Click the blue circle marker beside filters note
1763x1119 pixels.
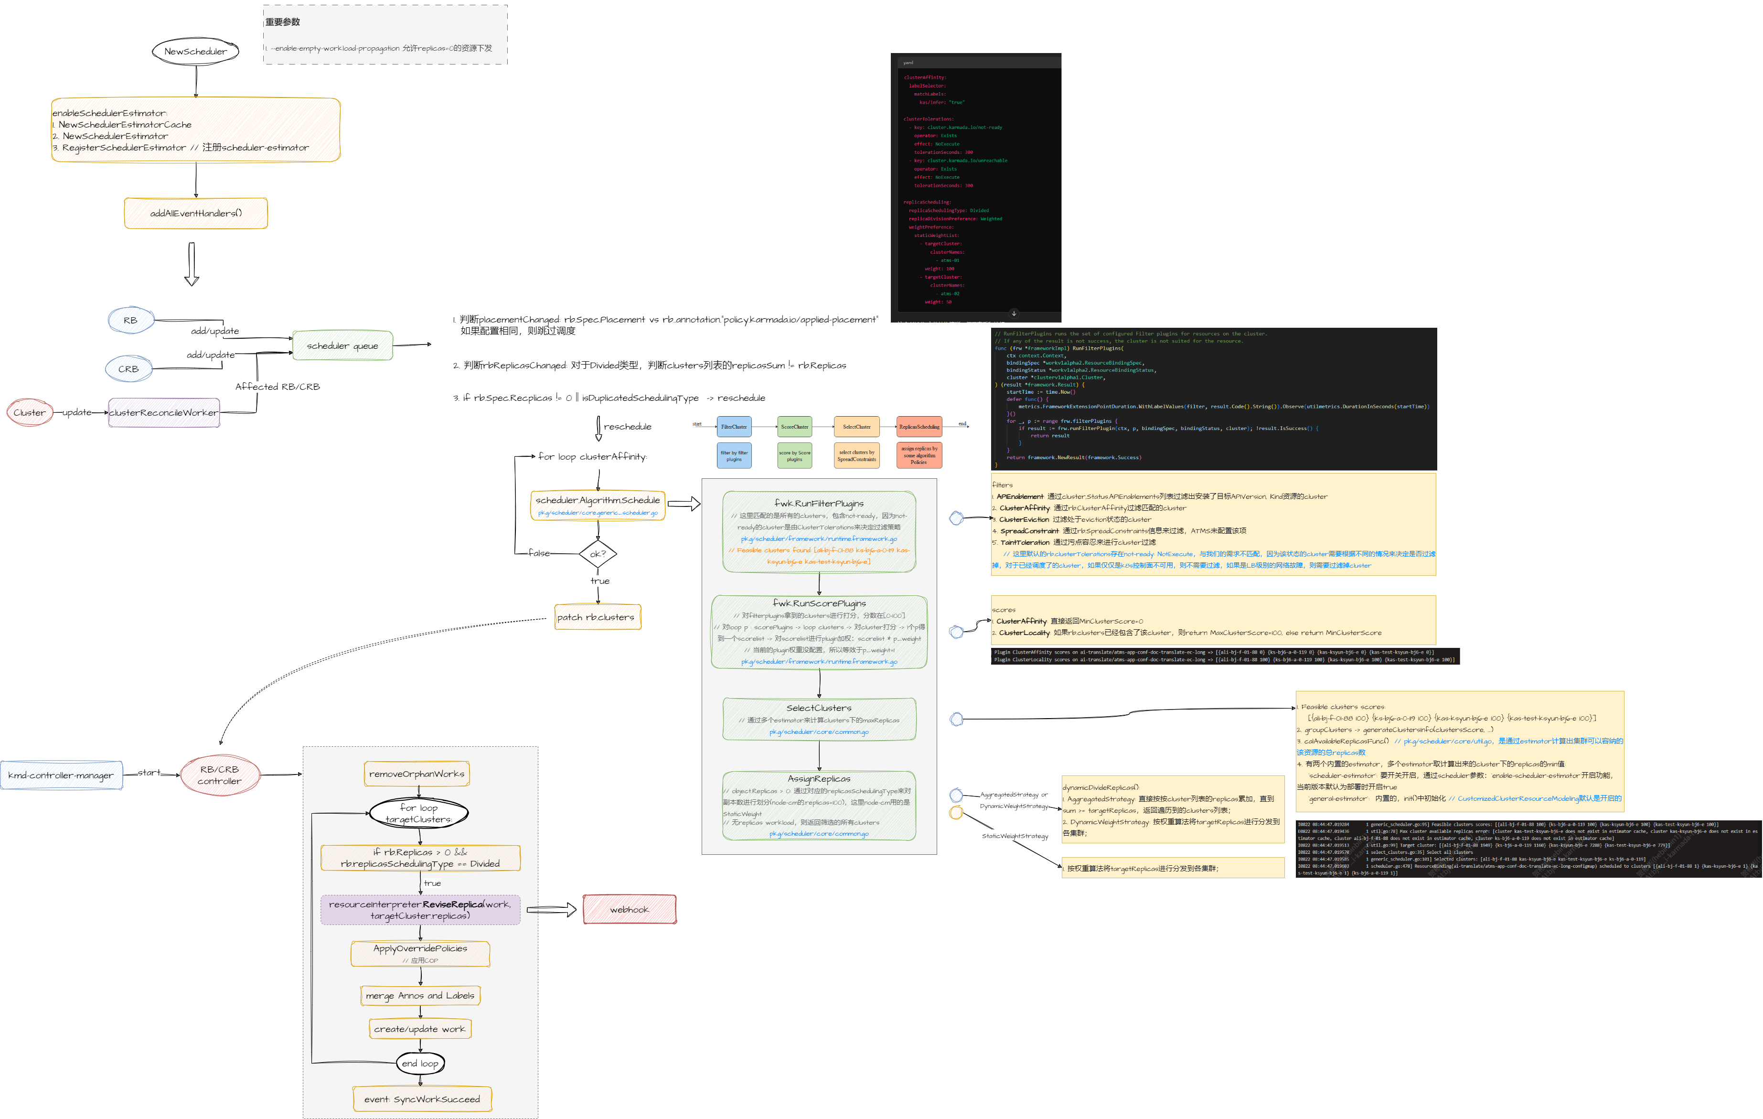point(955,518)
